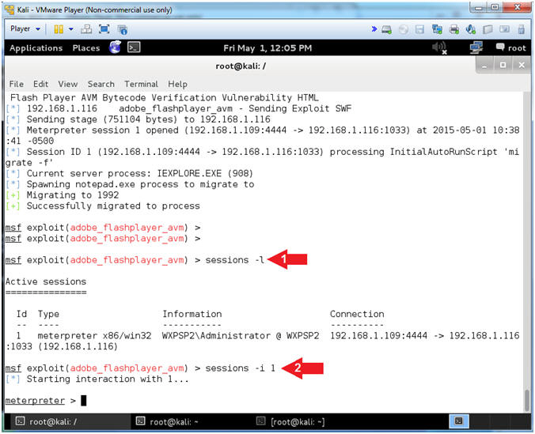Open the terminal Search menu
Screen dimensions: 535x434
(x=101, y=84)
